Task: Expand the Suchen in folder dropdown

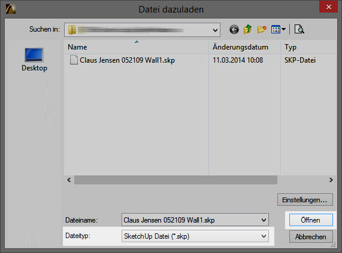Action: (x=215, y=30)
